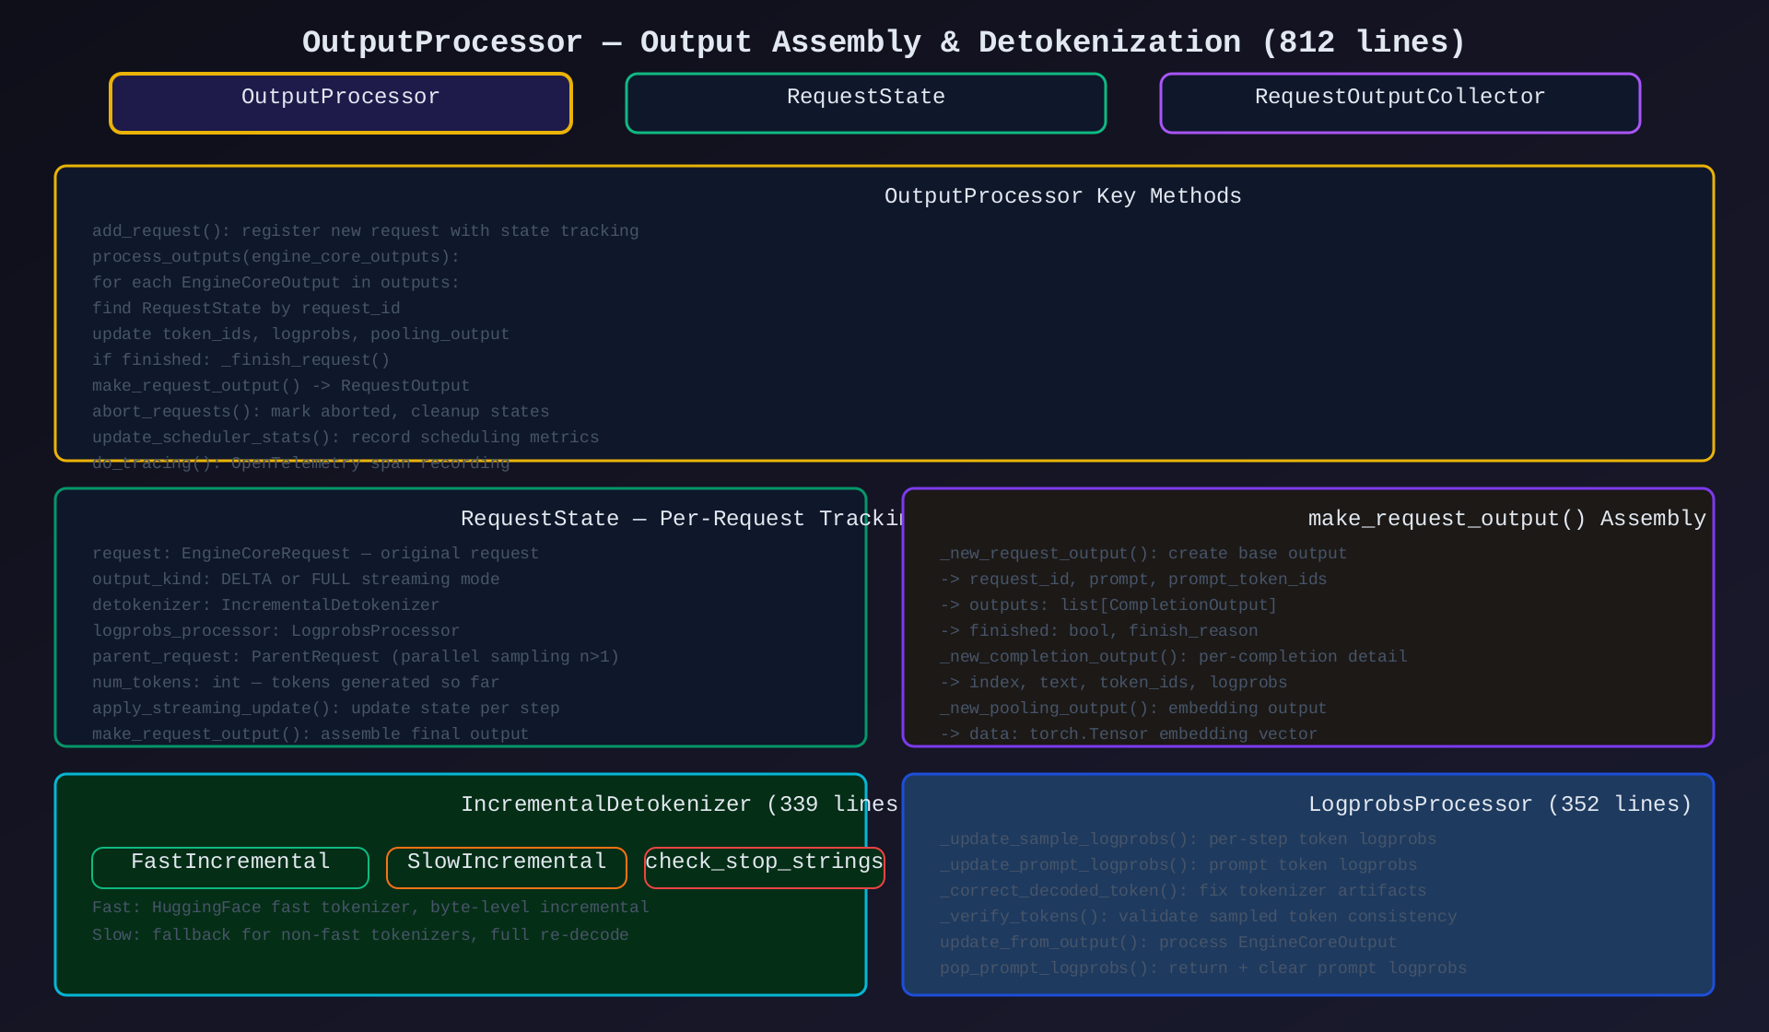Image resolution: width=1769 pixels, height=1032 pixels.
Task: Click the page title OutputProcessor heading
Action: point(884,42)
